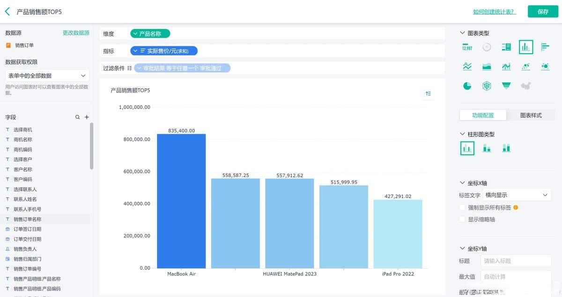Open the chart sort button
The width and height of the screenshot is (562, 297).
(x=428, y=94)
